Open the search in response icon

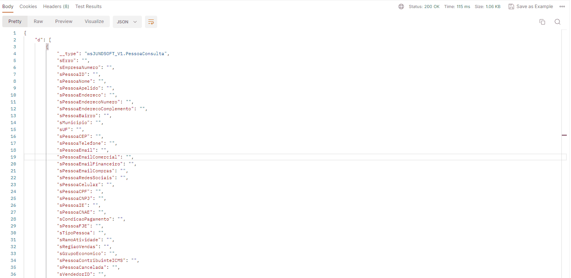[558, 22]
